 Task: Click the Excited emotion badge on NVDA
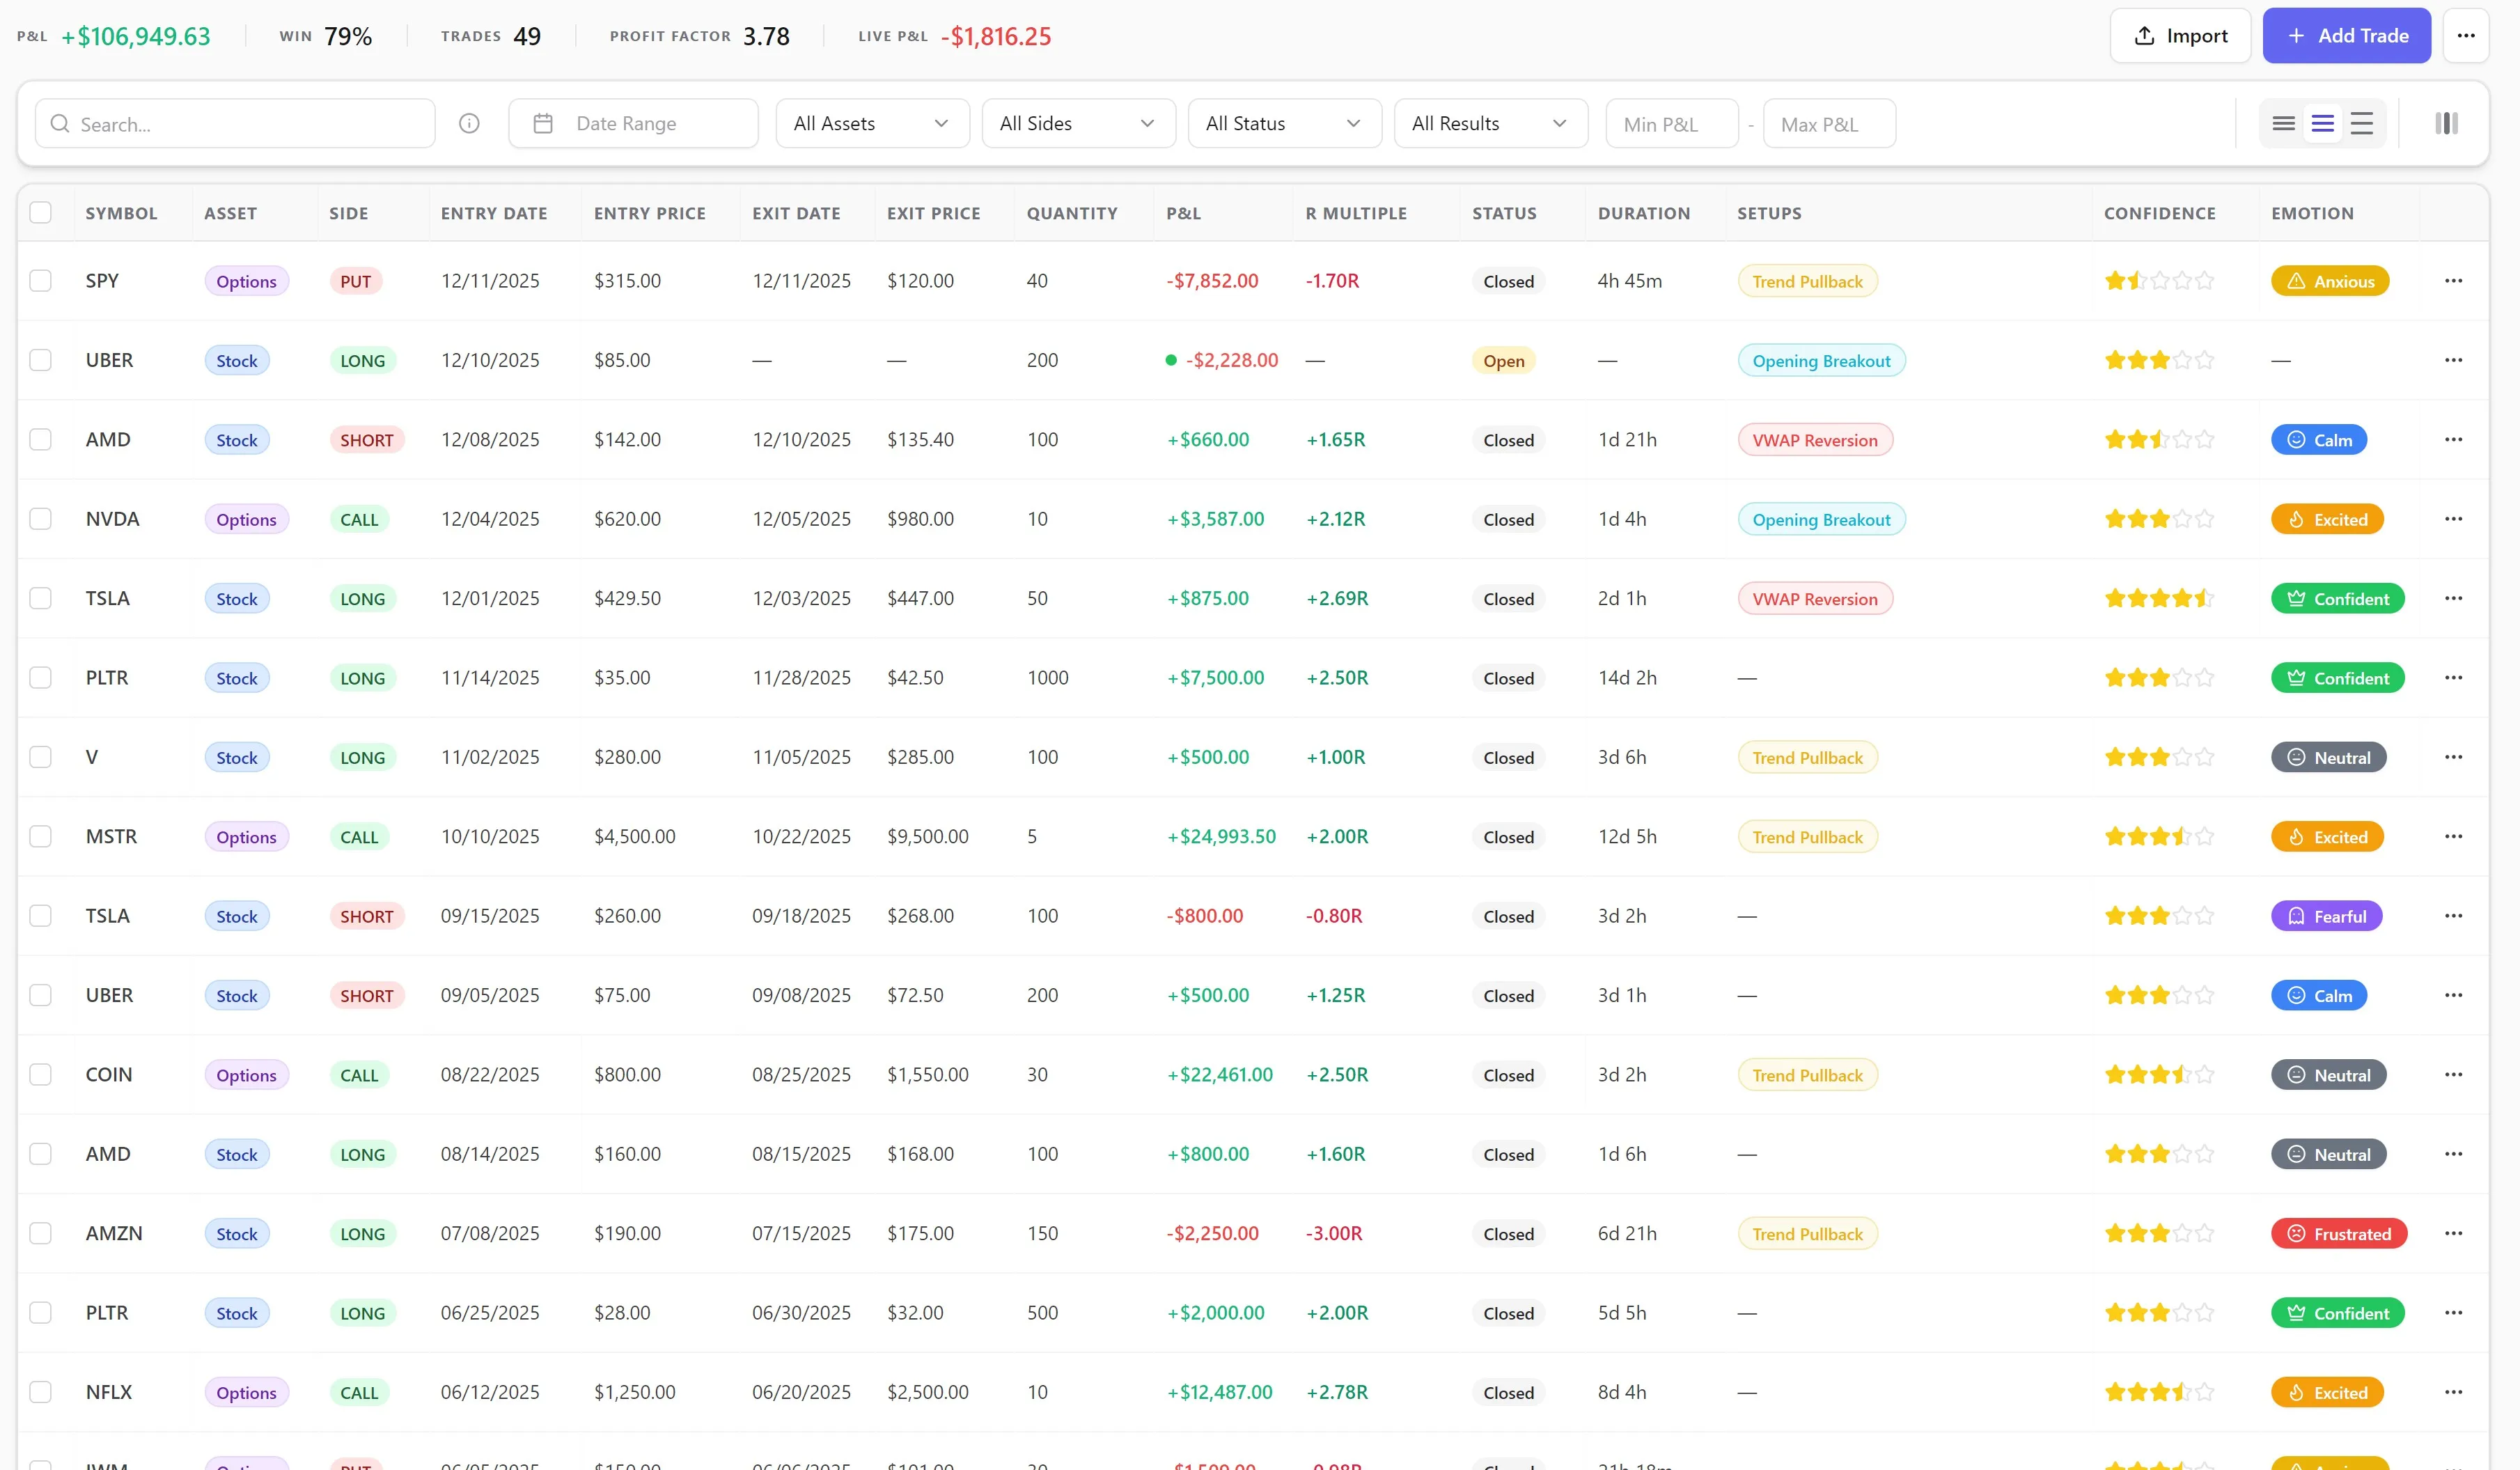point(2327,519)
